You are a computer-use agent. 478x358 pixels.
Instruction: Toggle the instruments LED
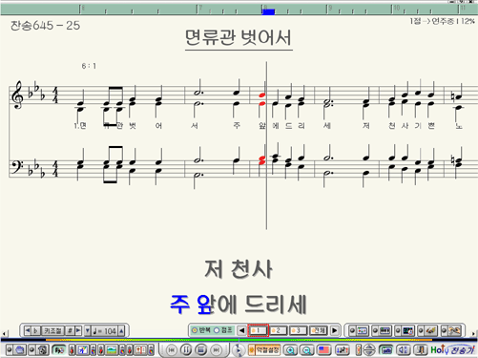point(421,330)
